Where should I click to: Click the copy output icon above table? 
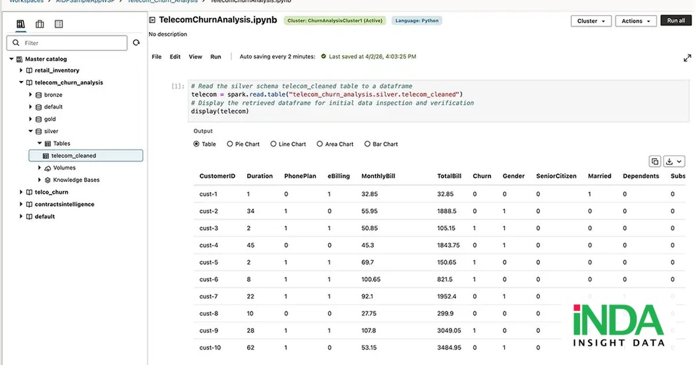654,162
